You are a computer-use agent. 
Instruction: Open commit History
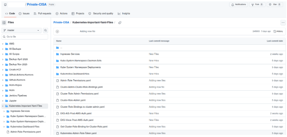tap(278, 31)
